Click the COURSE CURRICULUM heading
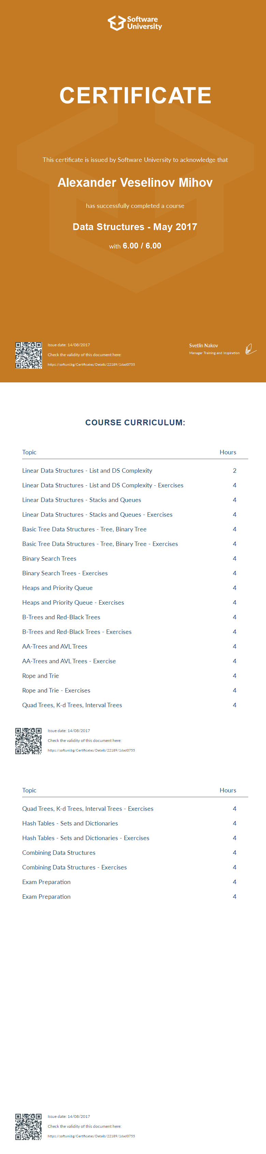The image size is (266, 1154). pos(135,423)
